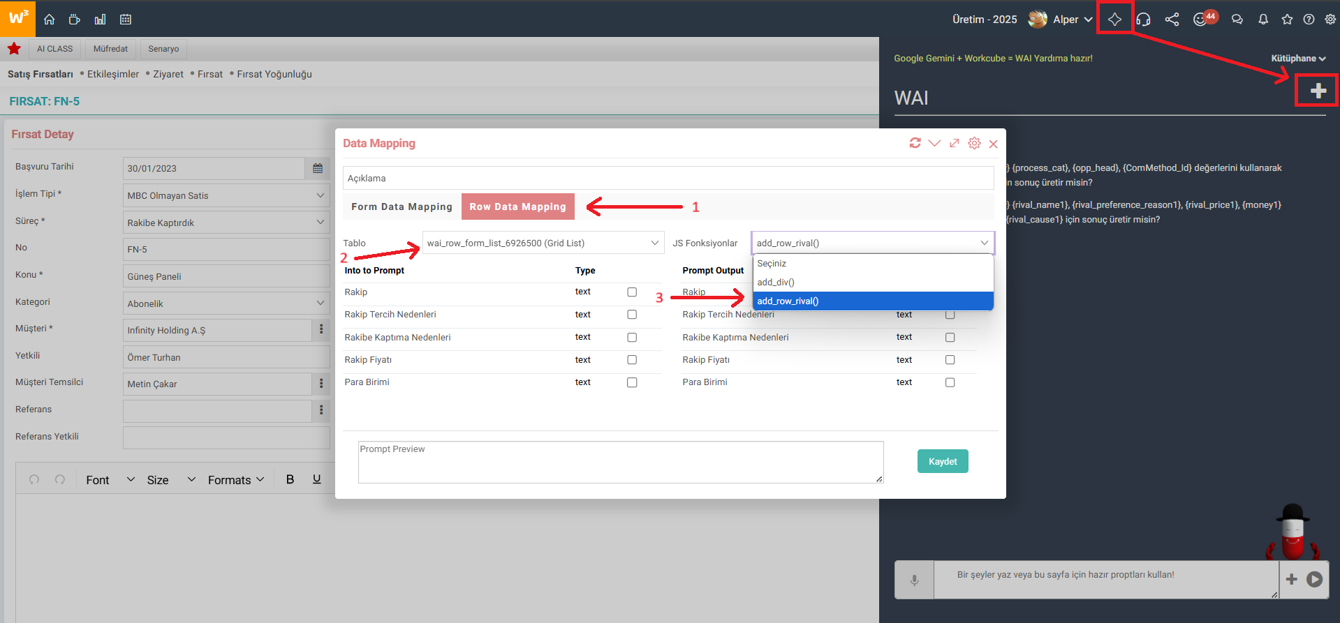Screen dimensions: 1340x623
Task: Open the Senaryo tab
Action: click(163, 49)
